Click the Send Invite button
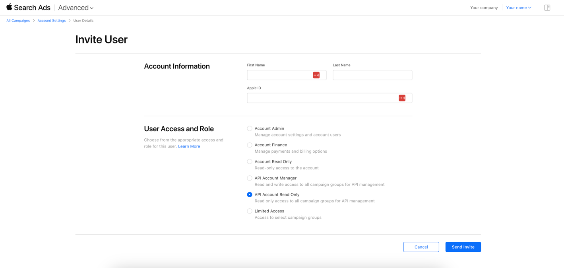 click(463, 247)
